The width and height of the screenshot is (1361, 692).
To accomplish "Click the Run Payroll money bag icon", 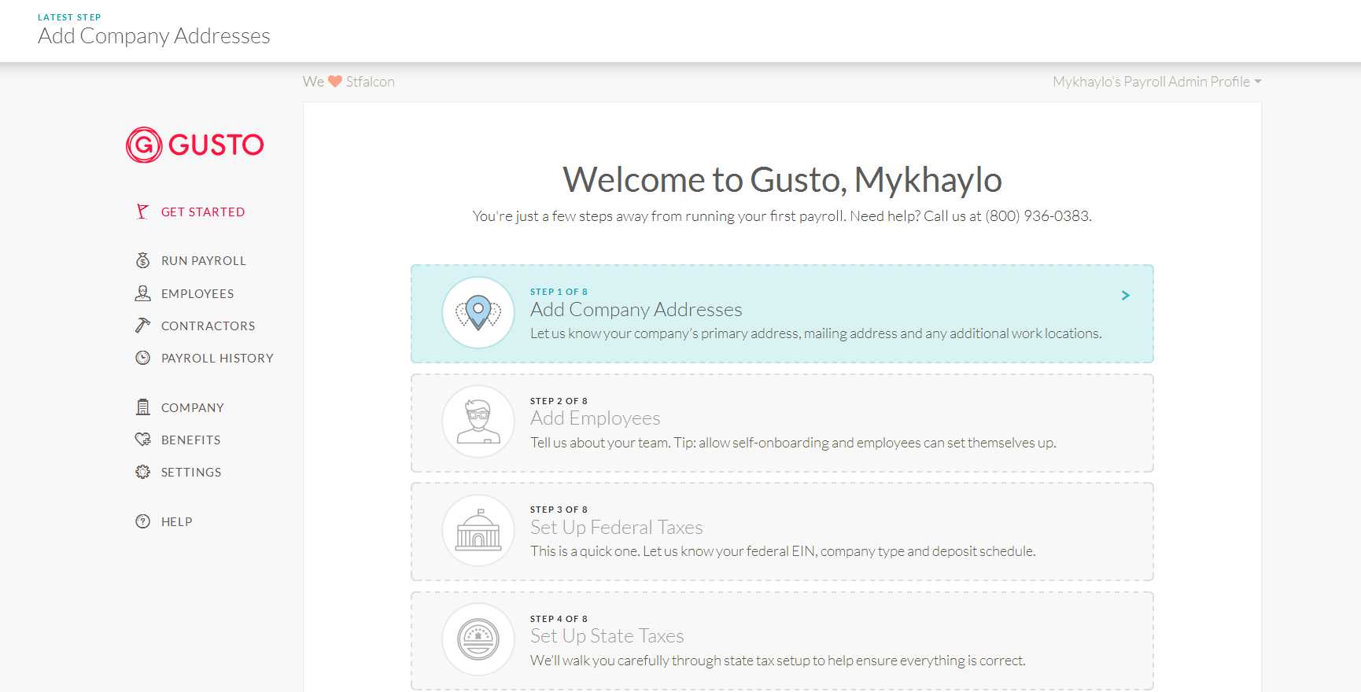I will 142,260.
